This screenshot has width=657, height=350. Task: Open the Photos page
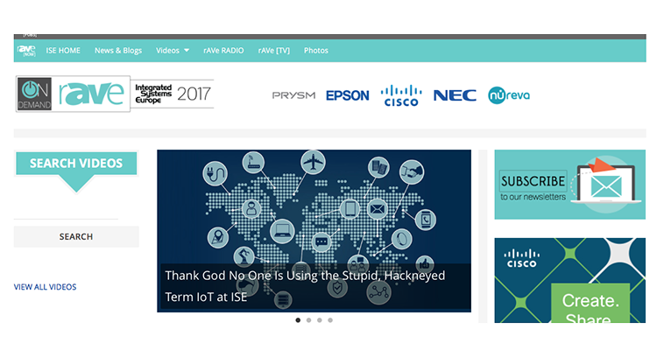(x=316, y=51)
